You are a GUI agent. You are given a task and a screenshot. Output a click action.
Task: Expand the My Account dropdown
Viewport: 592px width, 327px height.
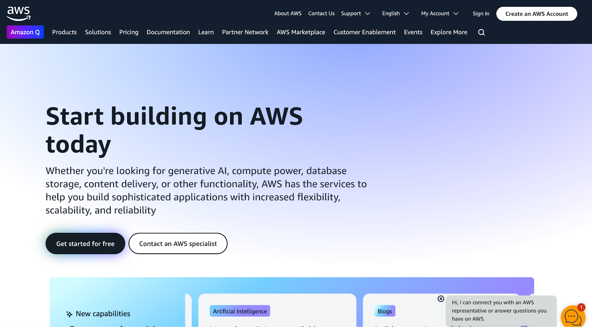click(x=440, y=13)
